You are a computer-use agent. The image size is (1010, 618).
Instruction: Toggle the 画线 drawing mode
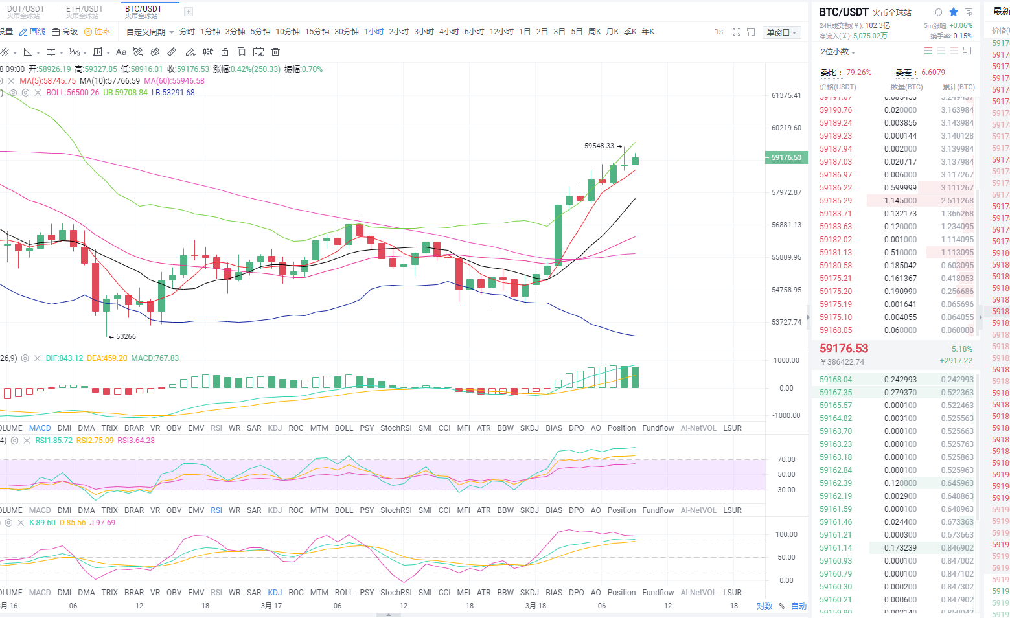[32, 32]
